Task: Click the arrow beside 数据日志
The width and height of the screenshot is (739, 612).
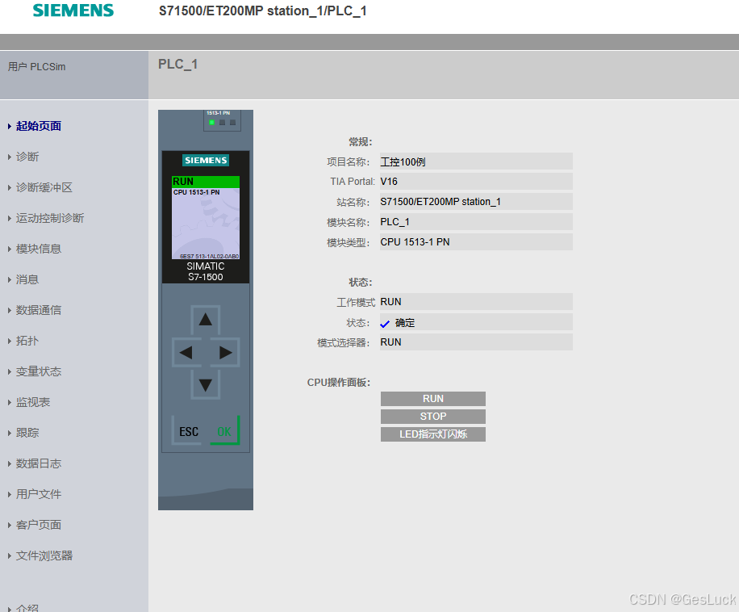Action: coord(10,464)
